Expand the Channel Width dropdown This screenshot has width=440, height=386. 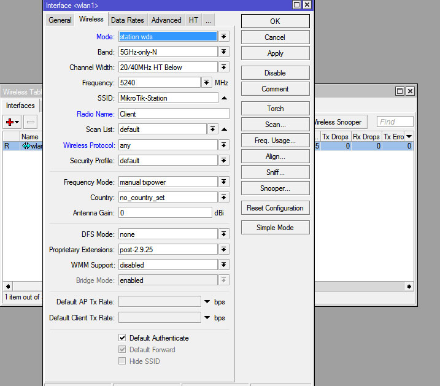pos(224,68)
